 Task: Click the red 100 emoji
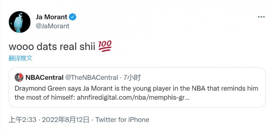pos(105,46)
